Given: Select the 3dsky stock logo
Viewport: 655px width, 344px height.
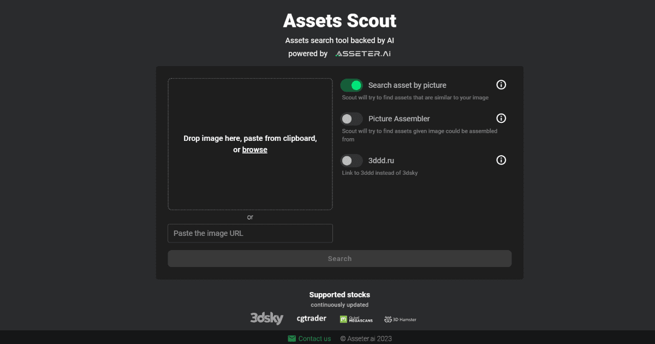Looking at the screenshot, I should pyautogui.click(x=267, y=318).
